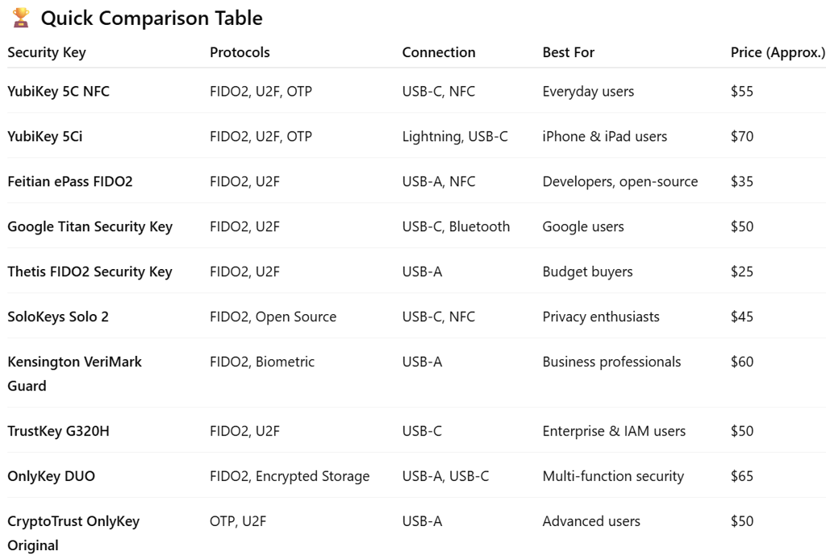The image size is (826, 559).
Task: Select Kensington VeriMark Guard cell
Action: click(74, 373)
